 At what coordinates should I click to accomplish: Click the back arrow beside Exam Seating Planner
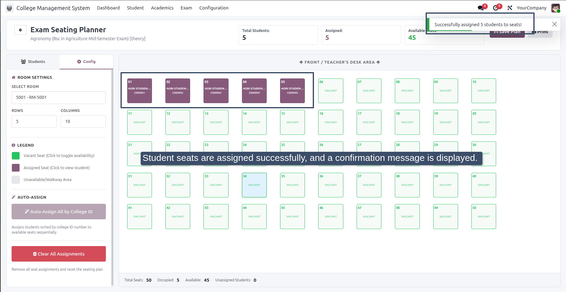click(x=20, y=30)
